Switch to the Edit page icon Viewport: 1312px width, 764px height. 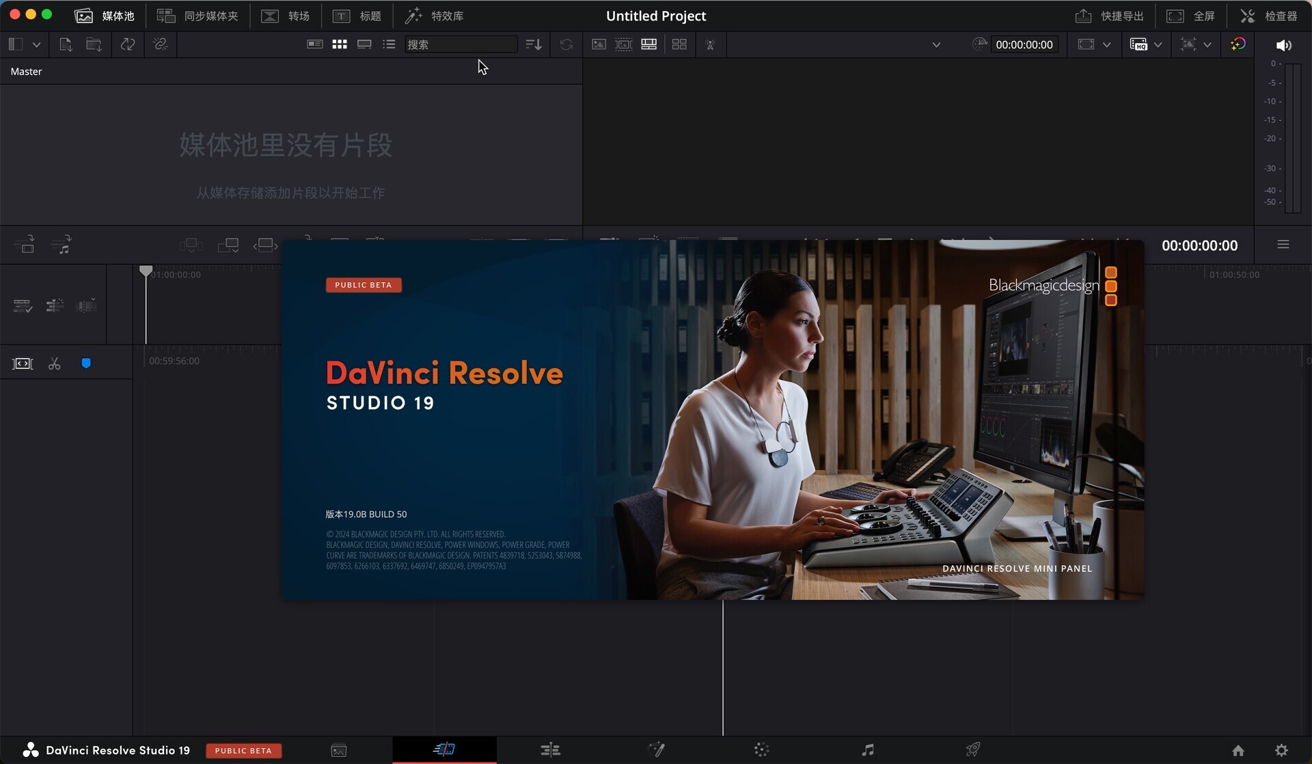(x=550, y=750)
